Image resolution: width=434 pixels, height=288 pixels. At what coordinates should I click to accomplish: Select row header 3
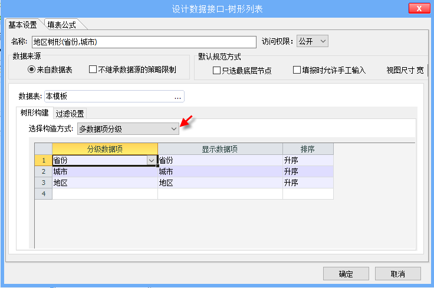[x=44, y=183]
